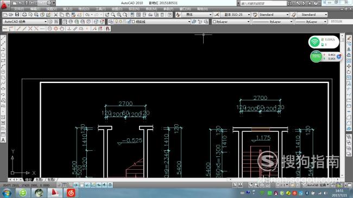Viewport: 353px width, 198px height.
Task: Open the first menu in the menu bar
Action: tap(19, 9)
